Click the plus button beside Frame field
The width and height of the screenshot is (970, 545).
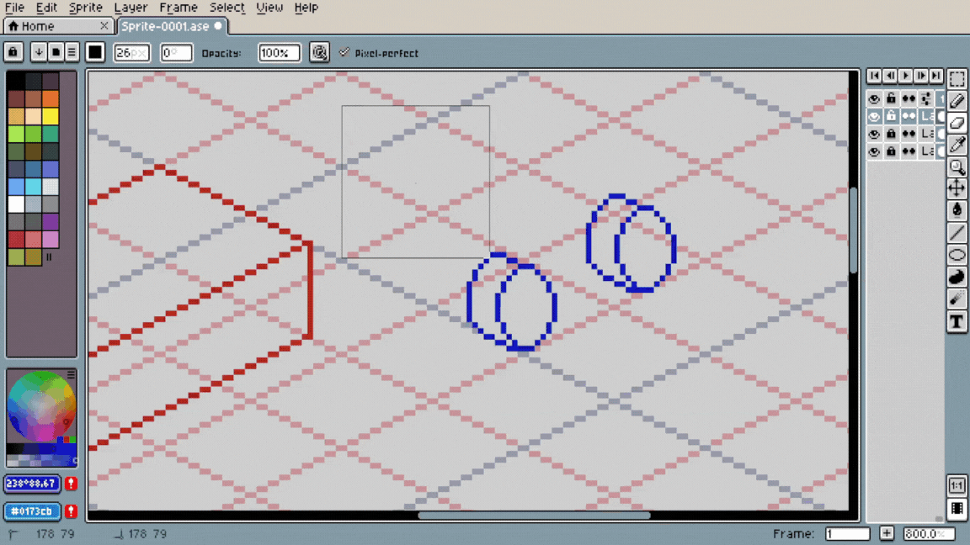coord(887,534)
